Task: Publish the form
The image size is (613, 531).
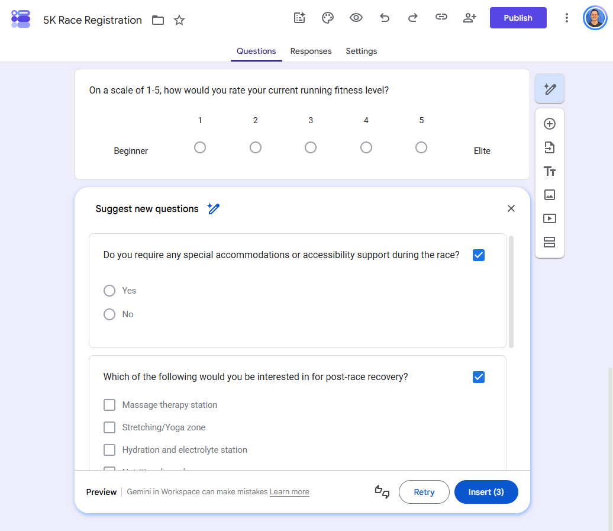Action: tap(518, 18)
